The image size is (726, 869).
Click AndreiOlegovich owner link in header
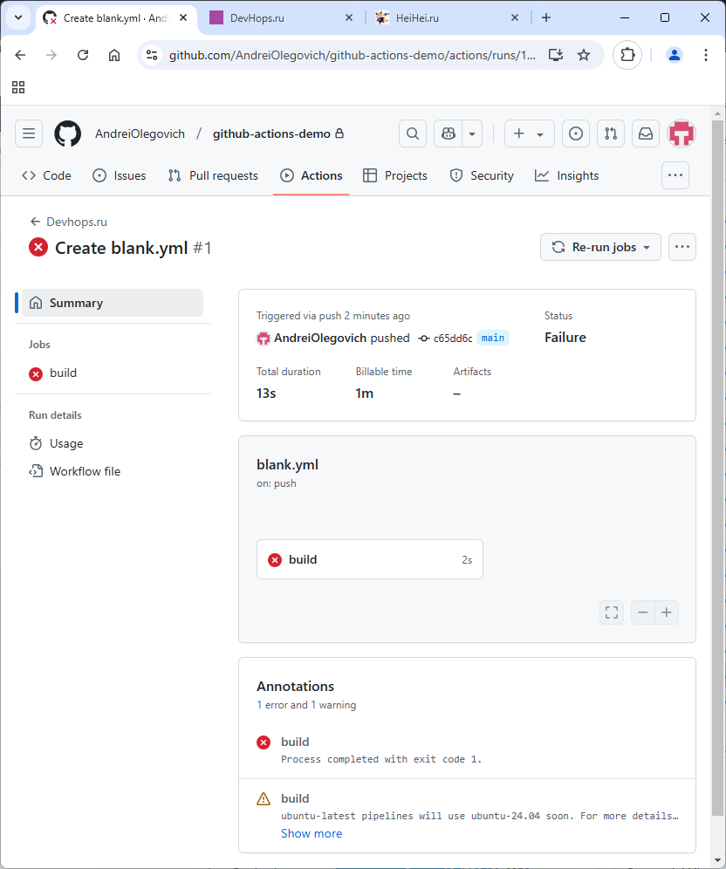(140, 133)
